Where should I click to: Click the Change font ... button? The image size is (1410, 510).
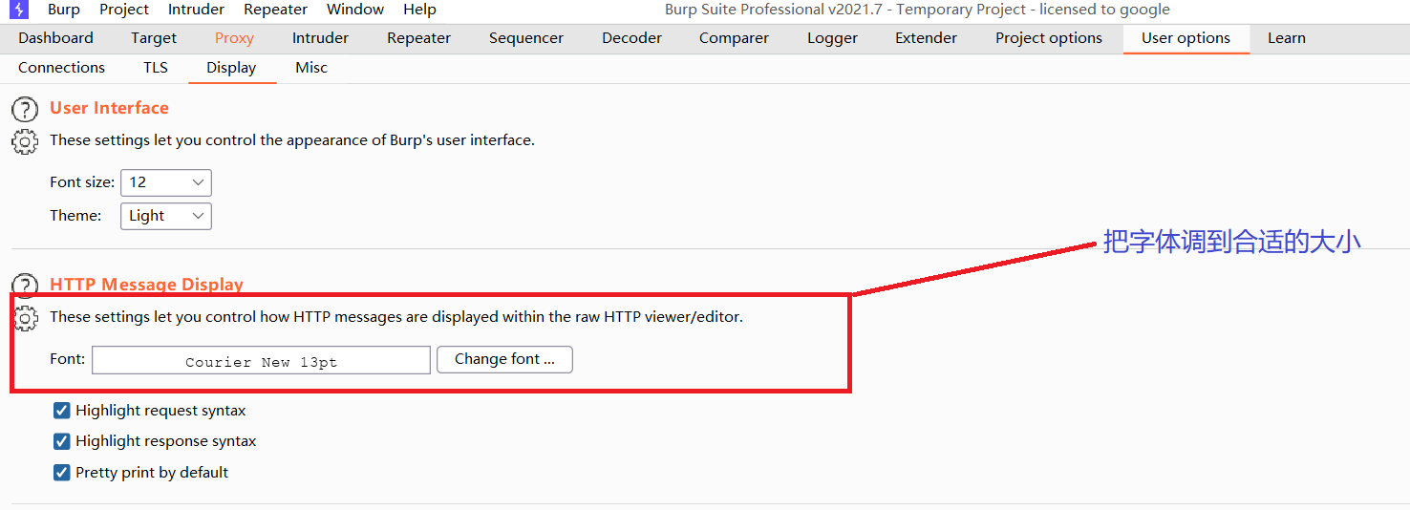pos(504,360)
